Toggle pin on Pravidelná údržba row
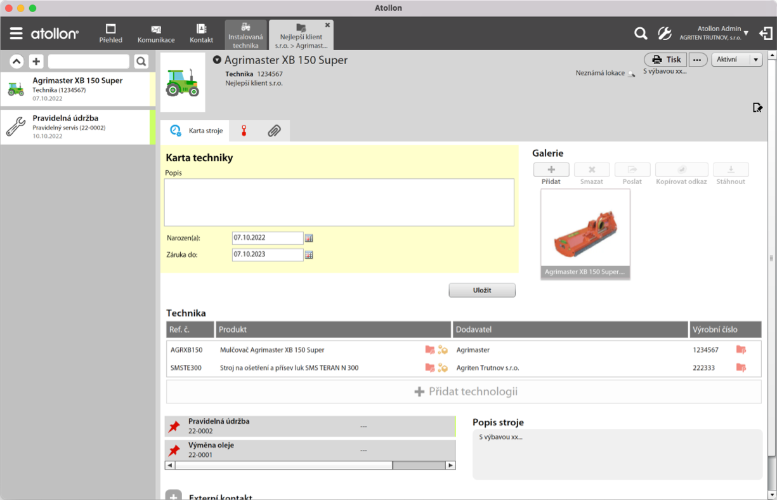 (174, 427)
